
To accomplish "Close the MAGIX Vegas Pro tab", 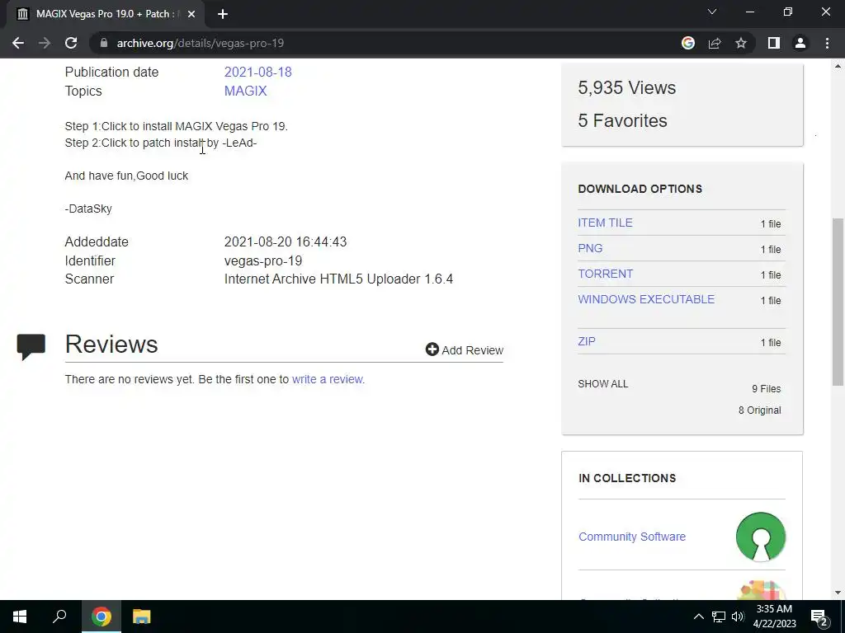I will (x=191, y=14).
